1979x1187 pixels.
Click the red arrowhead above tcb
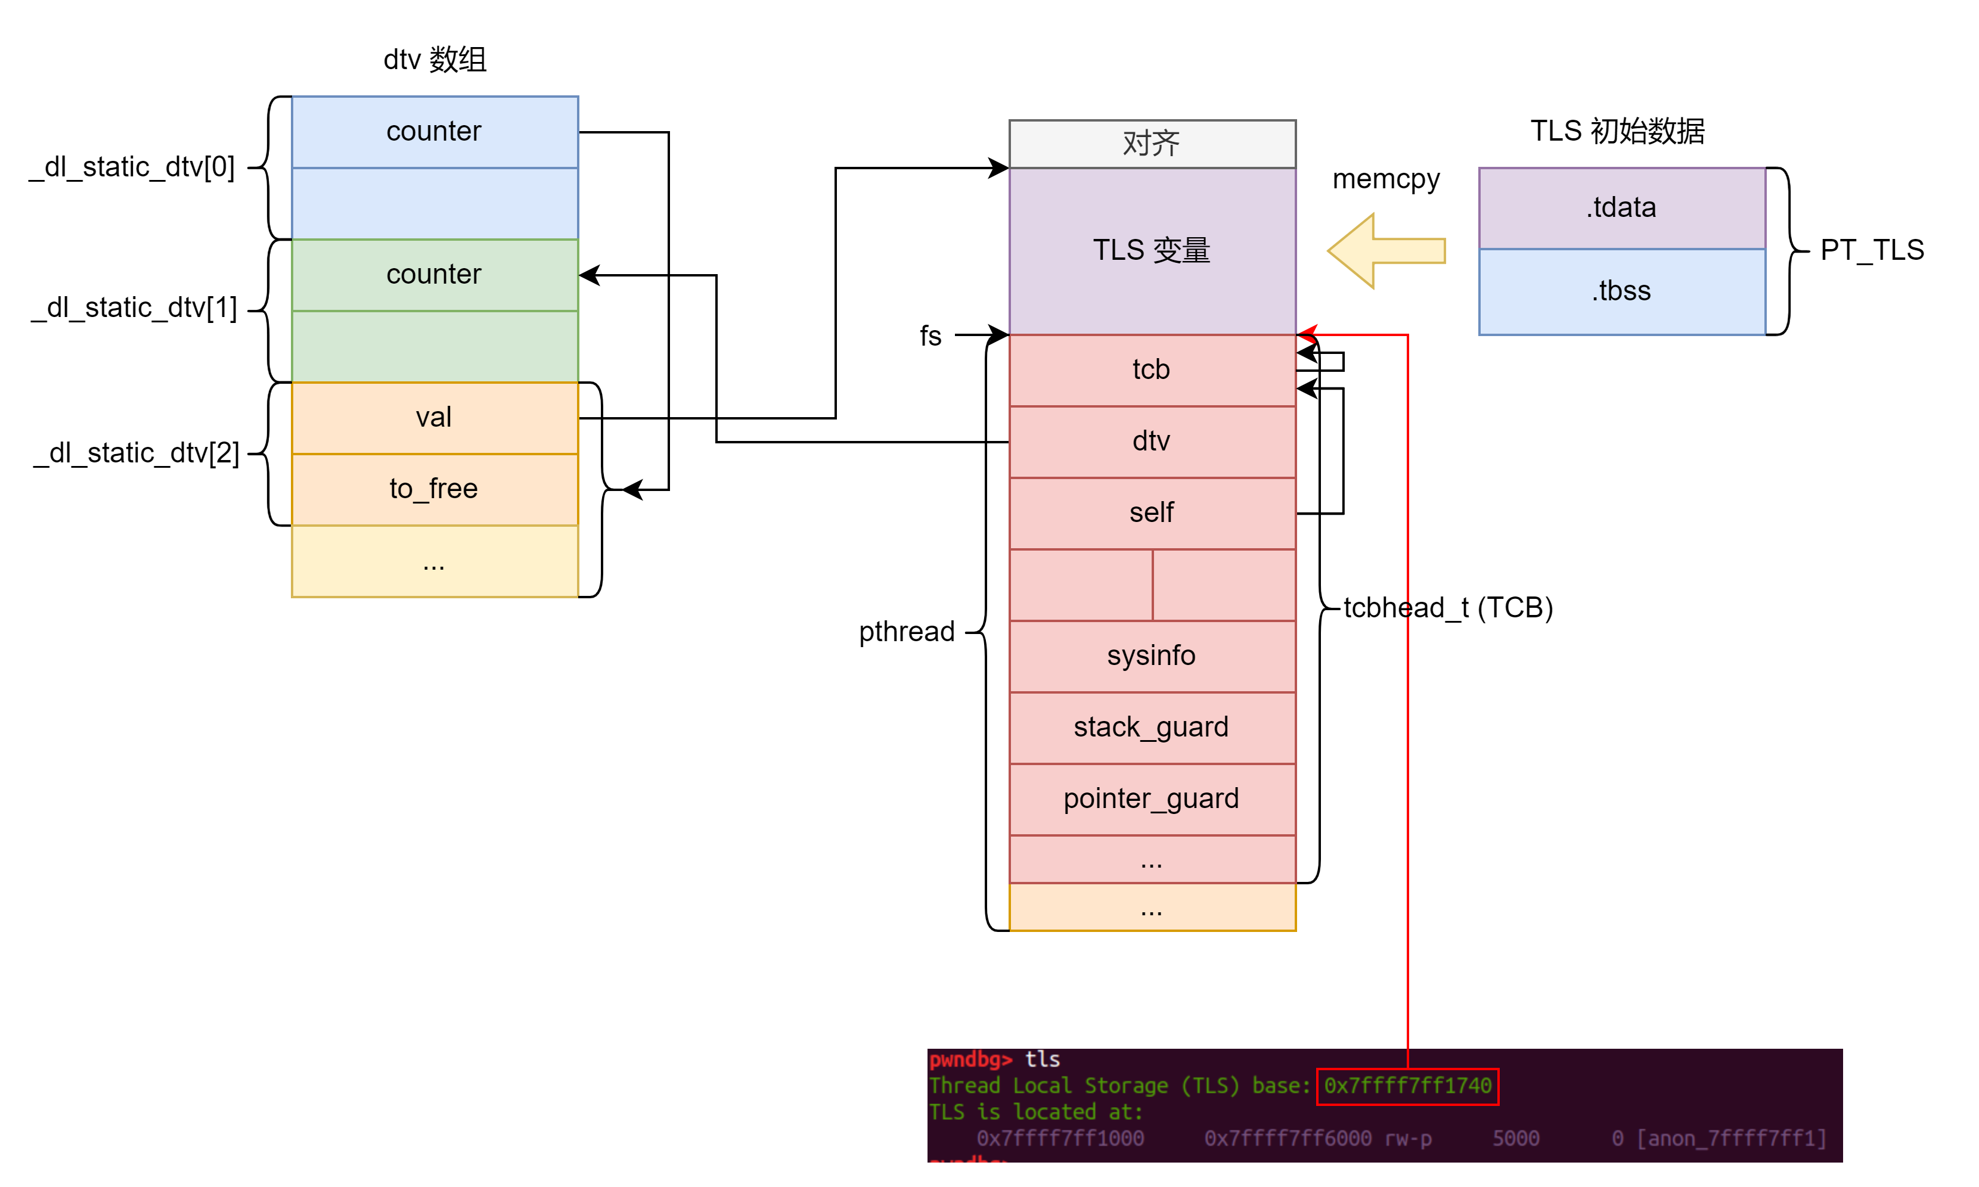pos(1307,334)
